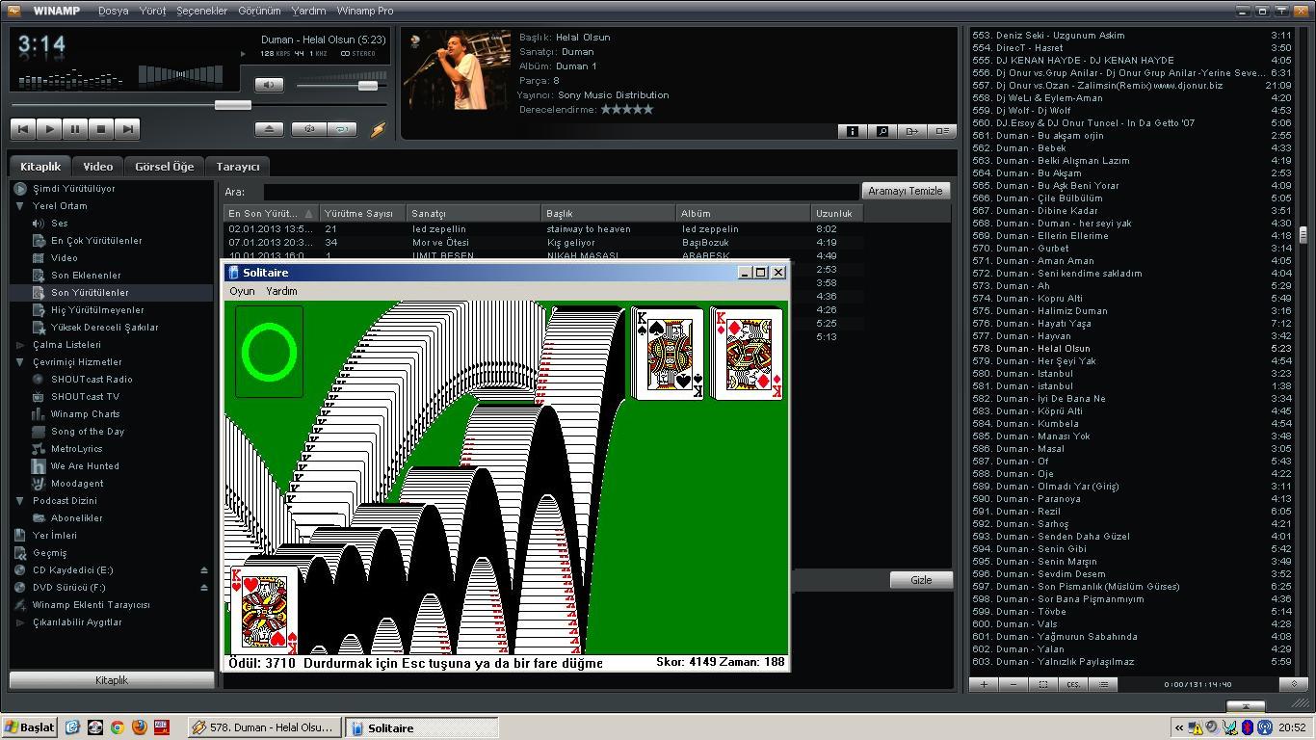
Task: Adjust the volume slider knob
Action: [x=368, y=86]
